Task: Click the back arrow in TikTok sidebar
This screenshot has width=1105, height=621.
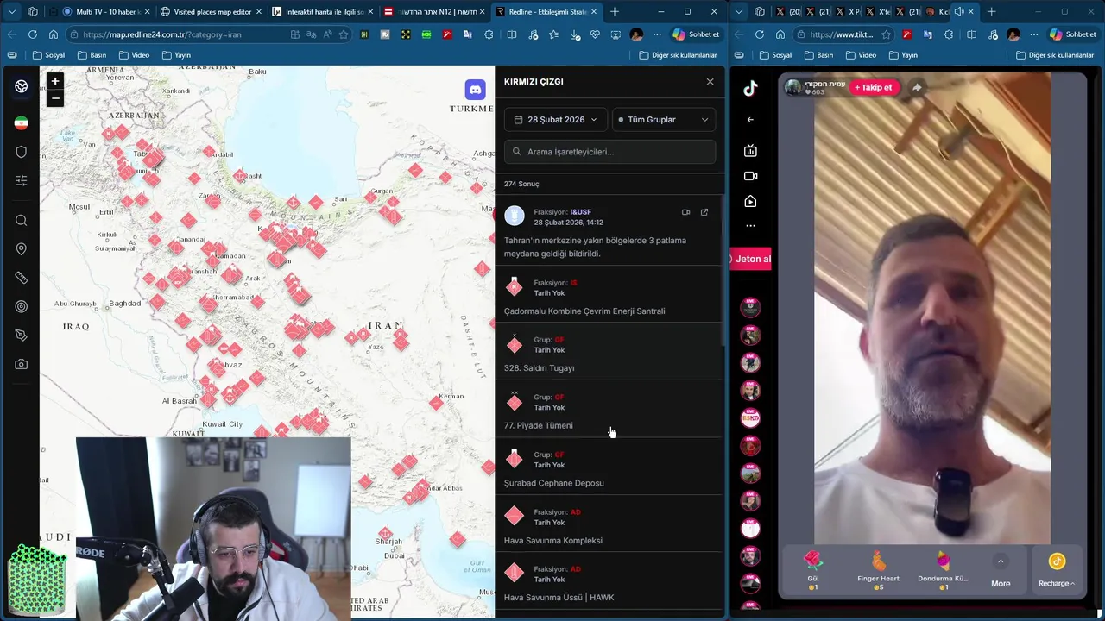Action: pos(750,120)
